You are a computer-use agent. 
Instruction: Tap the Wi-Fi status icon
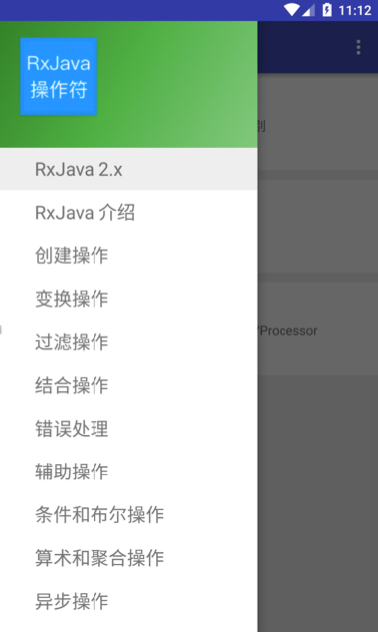tap(291, 10)
